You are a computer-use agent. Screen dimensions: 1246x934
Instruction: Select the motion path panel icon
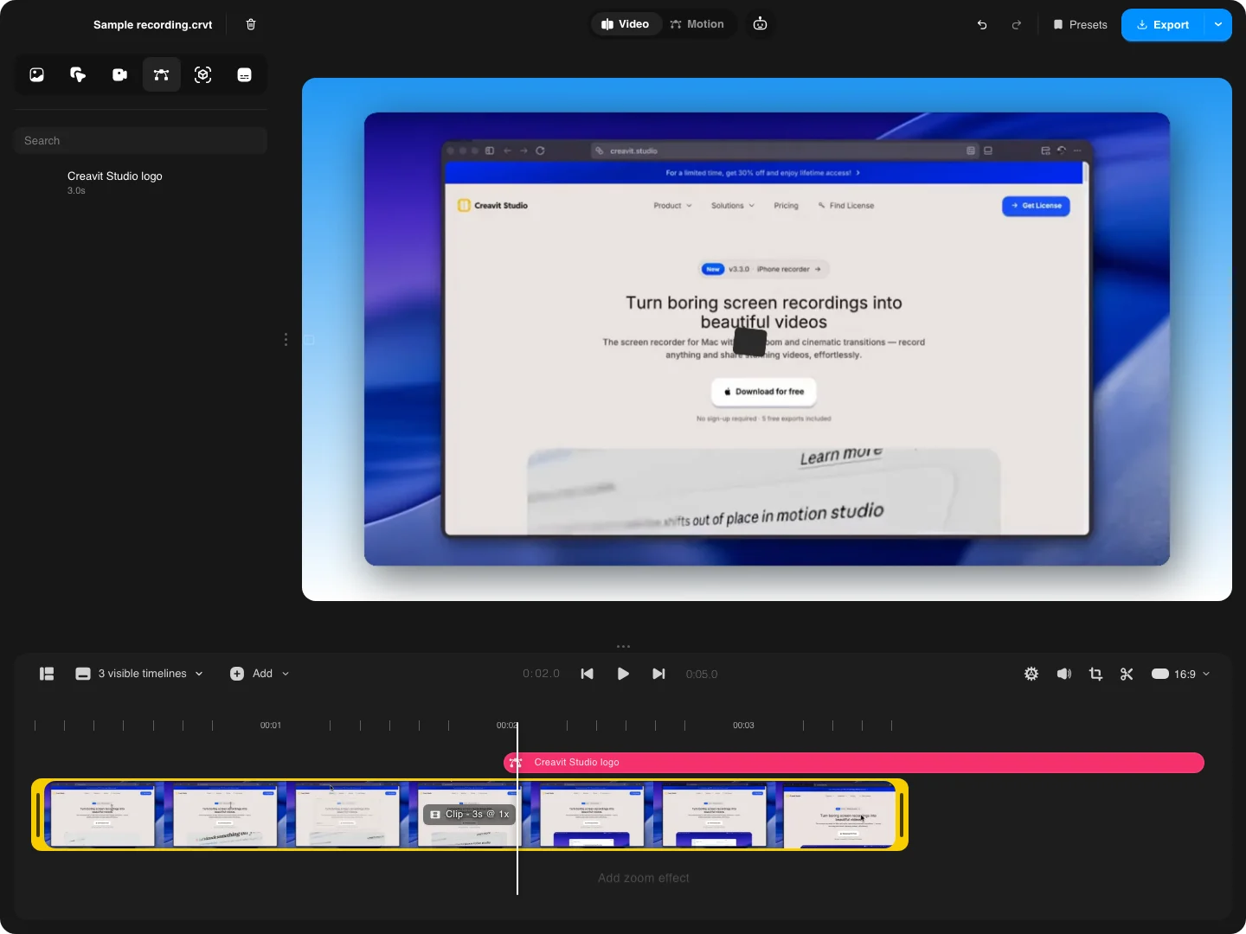[x=161, y=74]
